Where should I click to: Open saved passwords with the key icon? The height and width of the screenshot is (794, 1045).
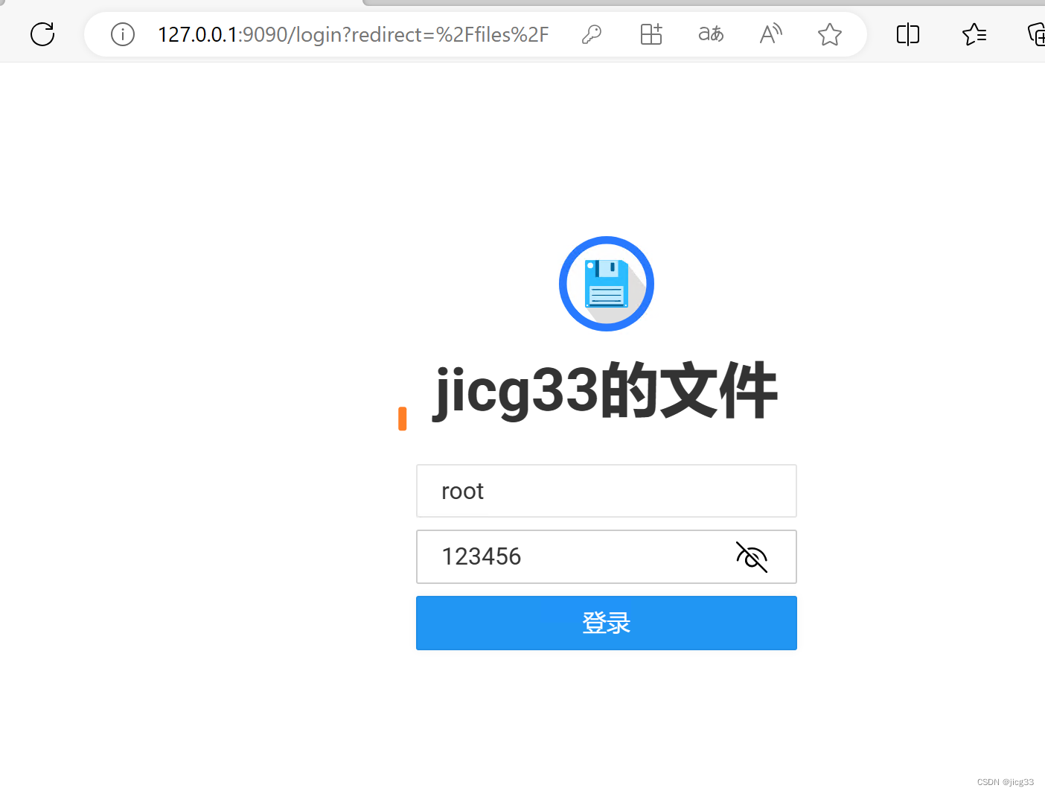591,34
